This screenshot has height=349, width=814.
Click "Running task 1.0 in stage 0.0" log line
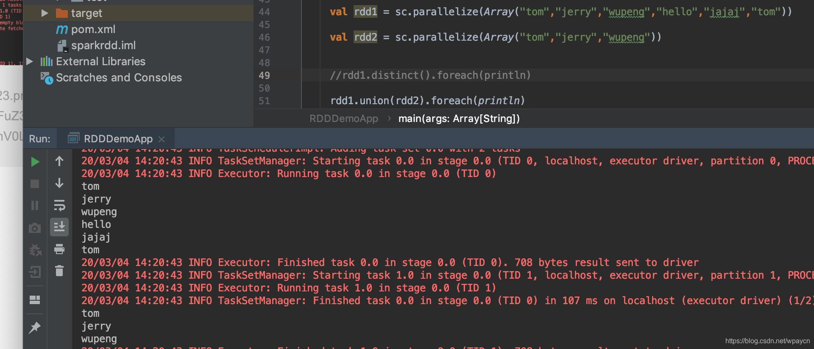pyautogui.click(x=289, y=288)
